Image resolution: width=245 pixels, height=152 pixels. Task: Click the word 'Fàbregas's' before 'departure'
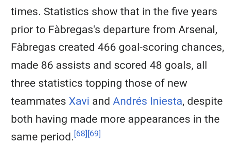(x=74, y=30)
